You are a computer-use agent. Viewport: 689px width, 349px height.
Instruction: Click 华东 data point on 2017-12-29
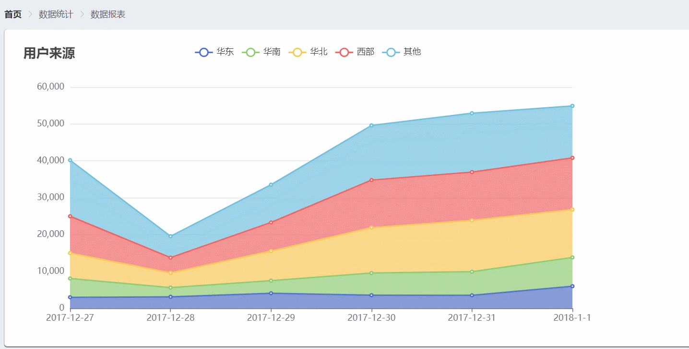pos(271,293)
